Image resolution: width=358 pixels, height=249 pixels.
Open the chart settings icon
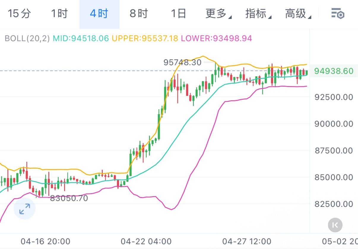point(338,14)
